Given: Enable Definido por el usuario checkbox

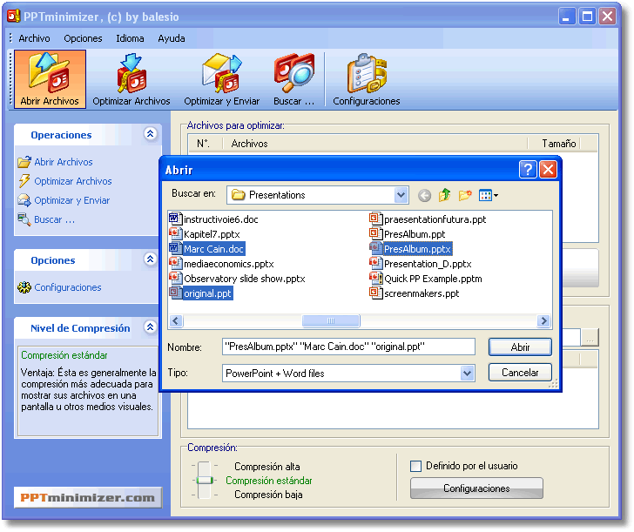Looking at the screenshot, I should coord(415,466).
